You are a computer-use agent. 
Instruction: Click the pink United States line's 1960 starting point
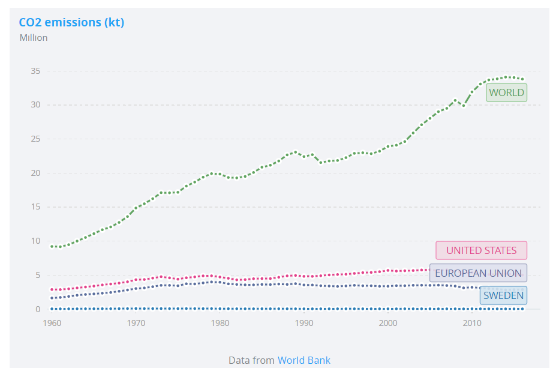[x=52, y=289]
